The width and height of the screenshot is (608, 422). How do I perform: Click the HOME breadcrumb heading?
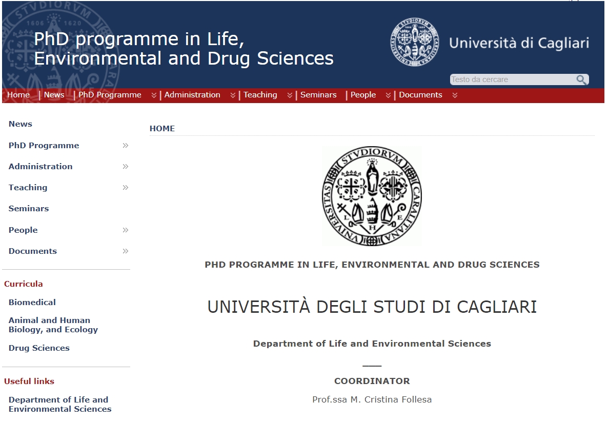(x=162, y=128)
